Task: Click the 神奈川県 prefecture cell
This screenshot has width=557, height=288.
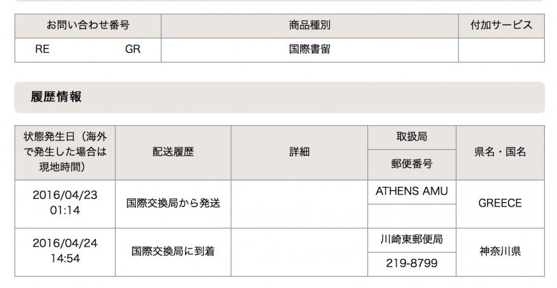Action: (500, 251)
